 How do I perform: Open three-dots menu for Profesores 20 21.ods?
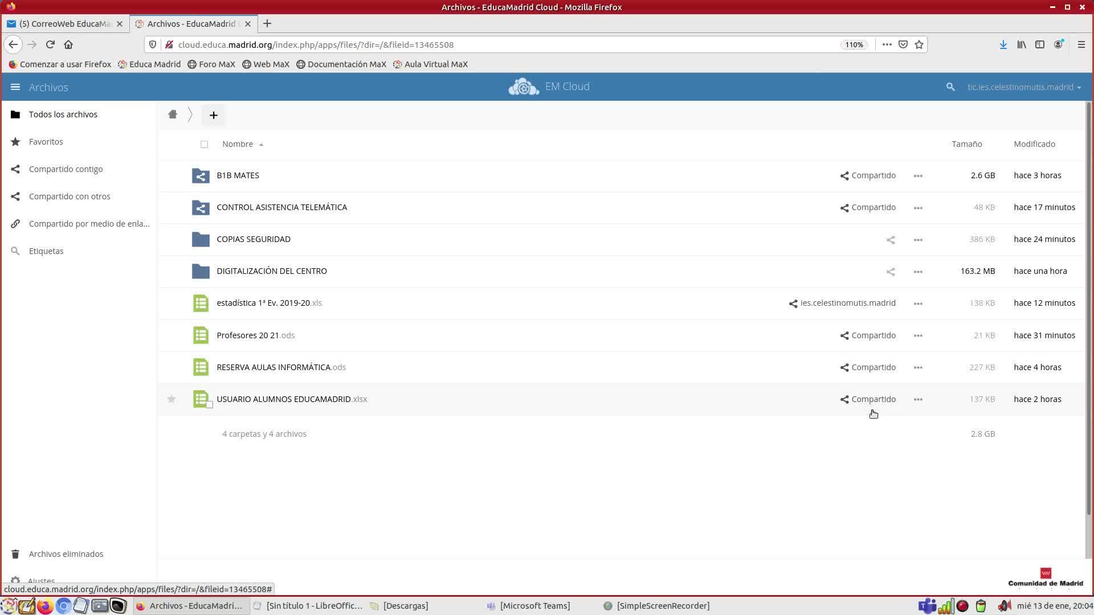[917, 336]
